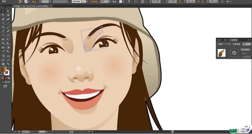Activate the Type tool
The width and height of the screenshot is (252, 134).
tap(3, 23)
